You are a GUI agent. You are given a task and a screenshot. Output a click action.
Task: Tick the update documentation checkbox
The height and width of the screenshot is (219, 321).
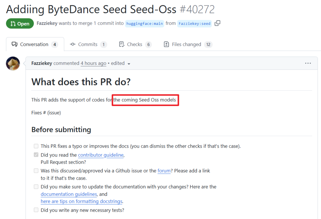(36, 187)
